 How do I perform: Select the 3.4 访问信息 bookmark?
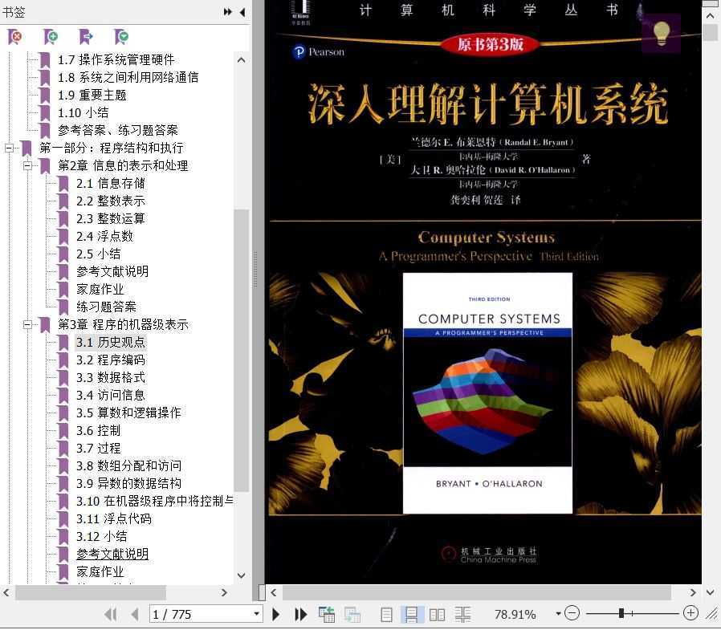110,395
